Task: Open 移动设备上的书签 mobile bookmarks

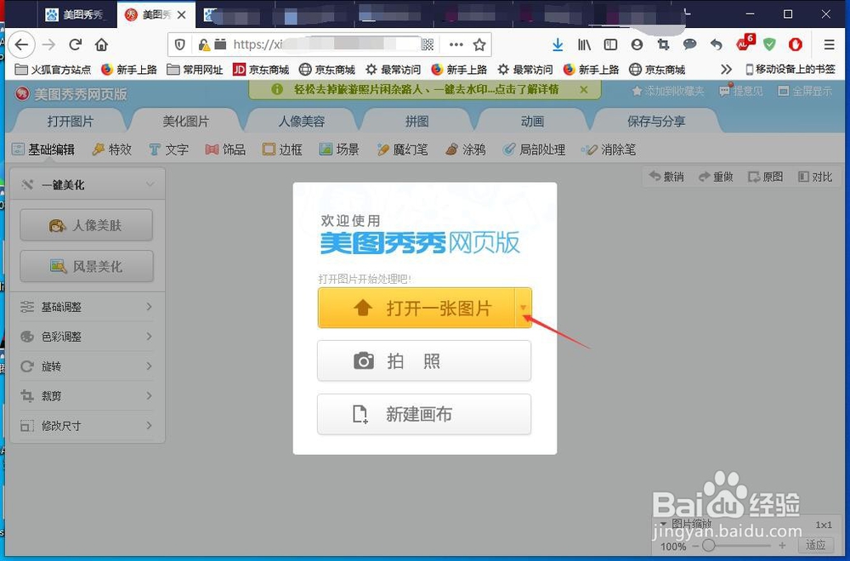Action: pos(790,70)
